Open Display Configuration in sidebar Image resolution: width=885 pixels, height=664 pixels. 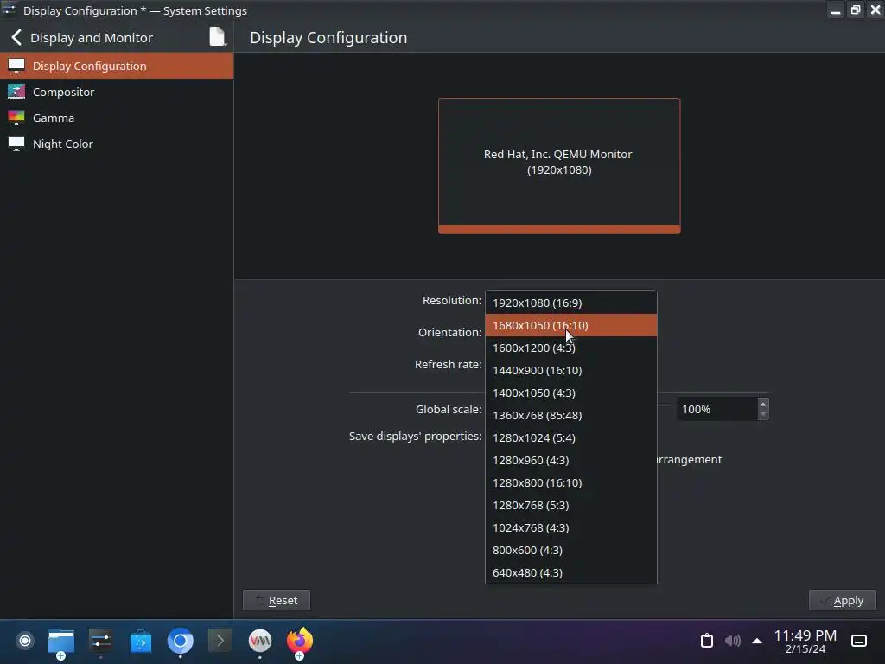point(117,66)
